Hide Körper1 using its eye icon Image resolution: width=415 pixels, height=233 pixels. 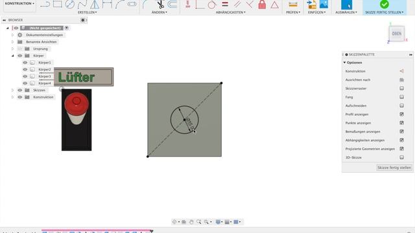[25, 63]
